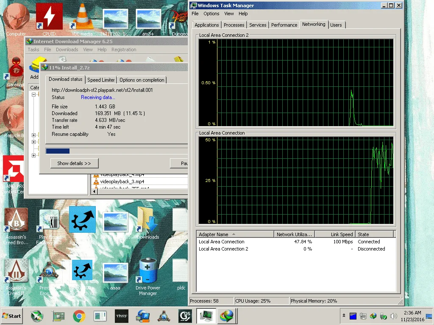
Task: Click the Local Area Connection 2 network graph
Action: click(x=296, y=83)
